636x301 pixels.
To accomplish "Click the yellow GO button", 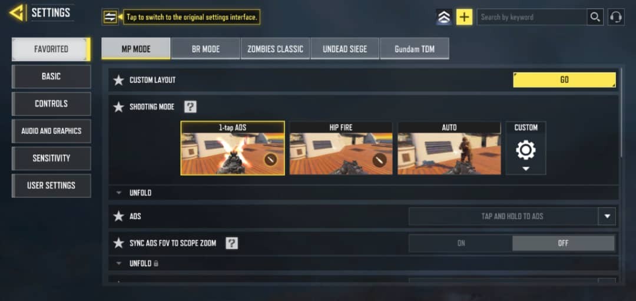I will coord(564,80).
